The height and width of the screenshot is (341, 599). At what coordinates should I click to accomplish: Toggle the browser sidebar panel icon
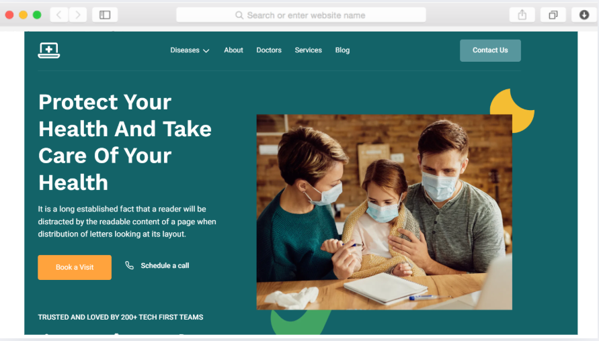point(105,15)
